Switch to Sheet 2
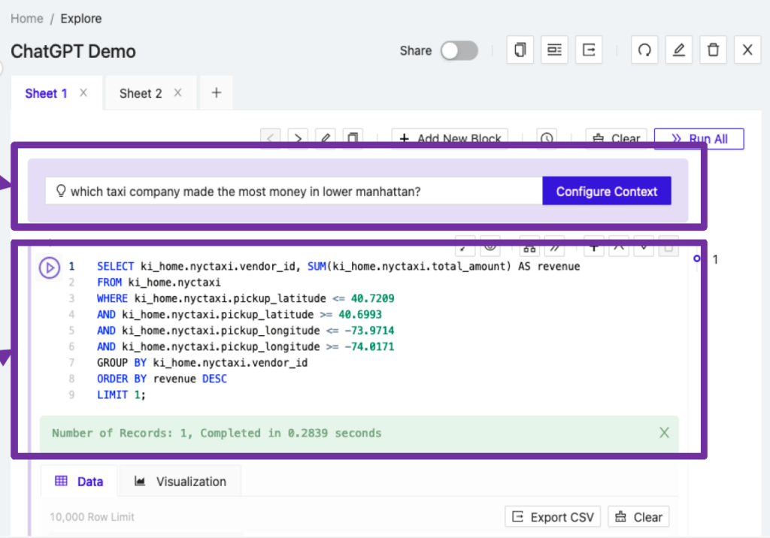770x538 pixels. tap(140, 92)
